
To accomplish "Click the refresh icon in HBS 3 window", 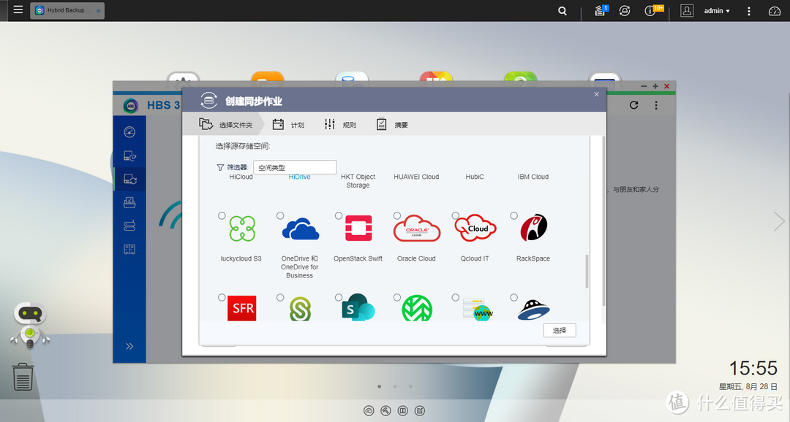I will point(633,105).
